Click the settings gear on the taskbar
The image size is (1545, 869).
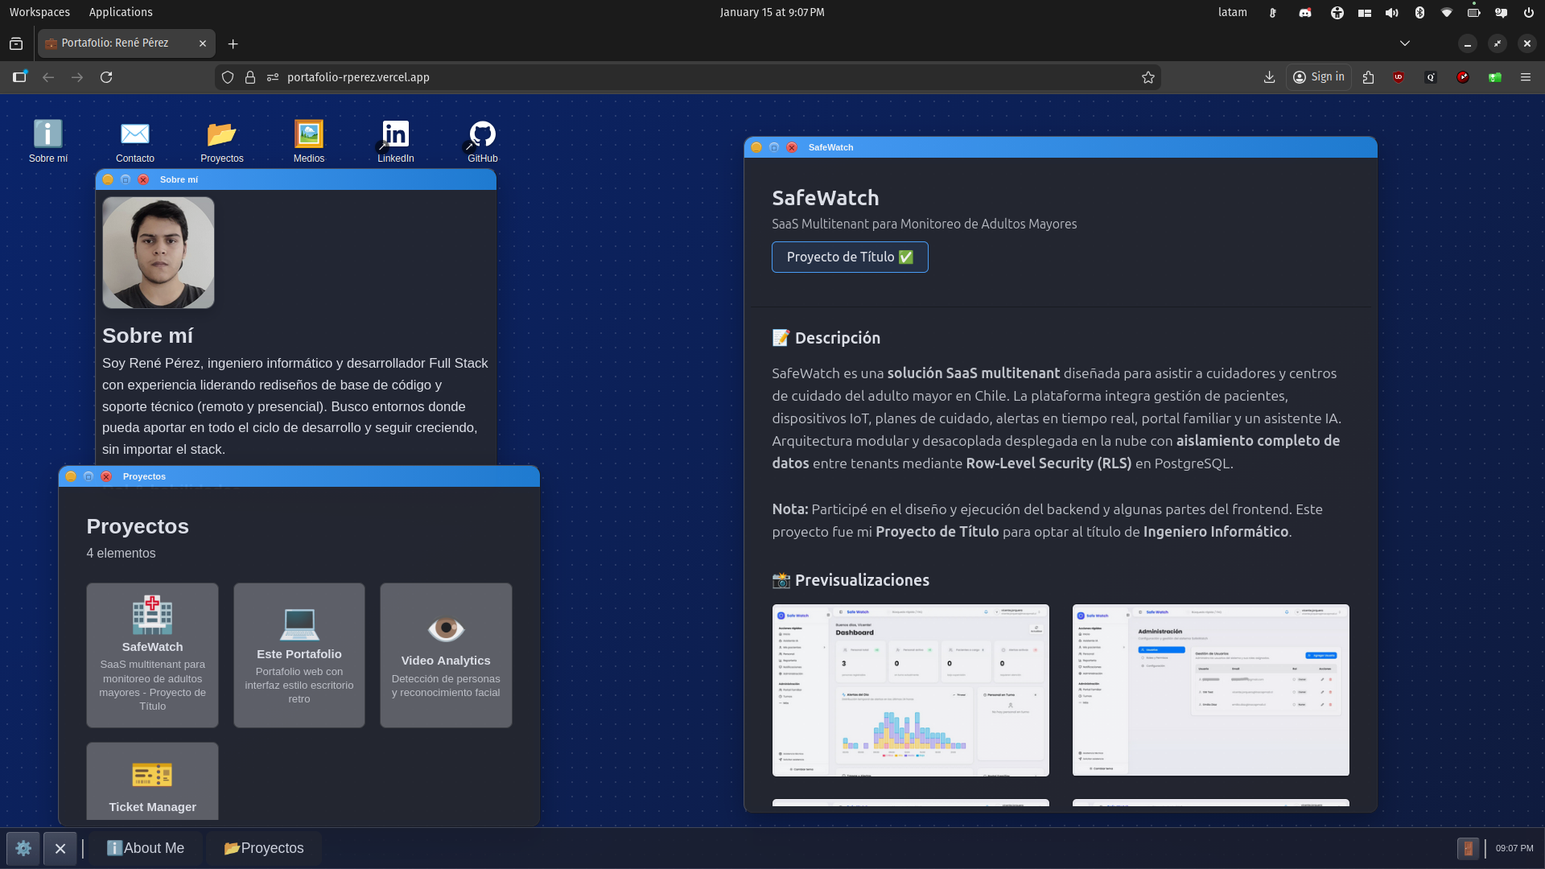pos(23,848)
